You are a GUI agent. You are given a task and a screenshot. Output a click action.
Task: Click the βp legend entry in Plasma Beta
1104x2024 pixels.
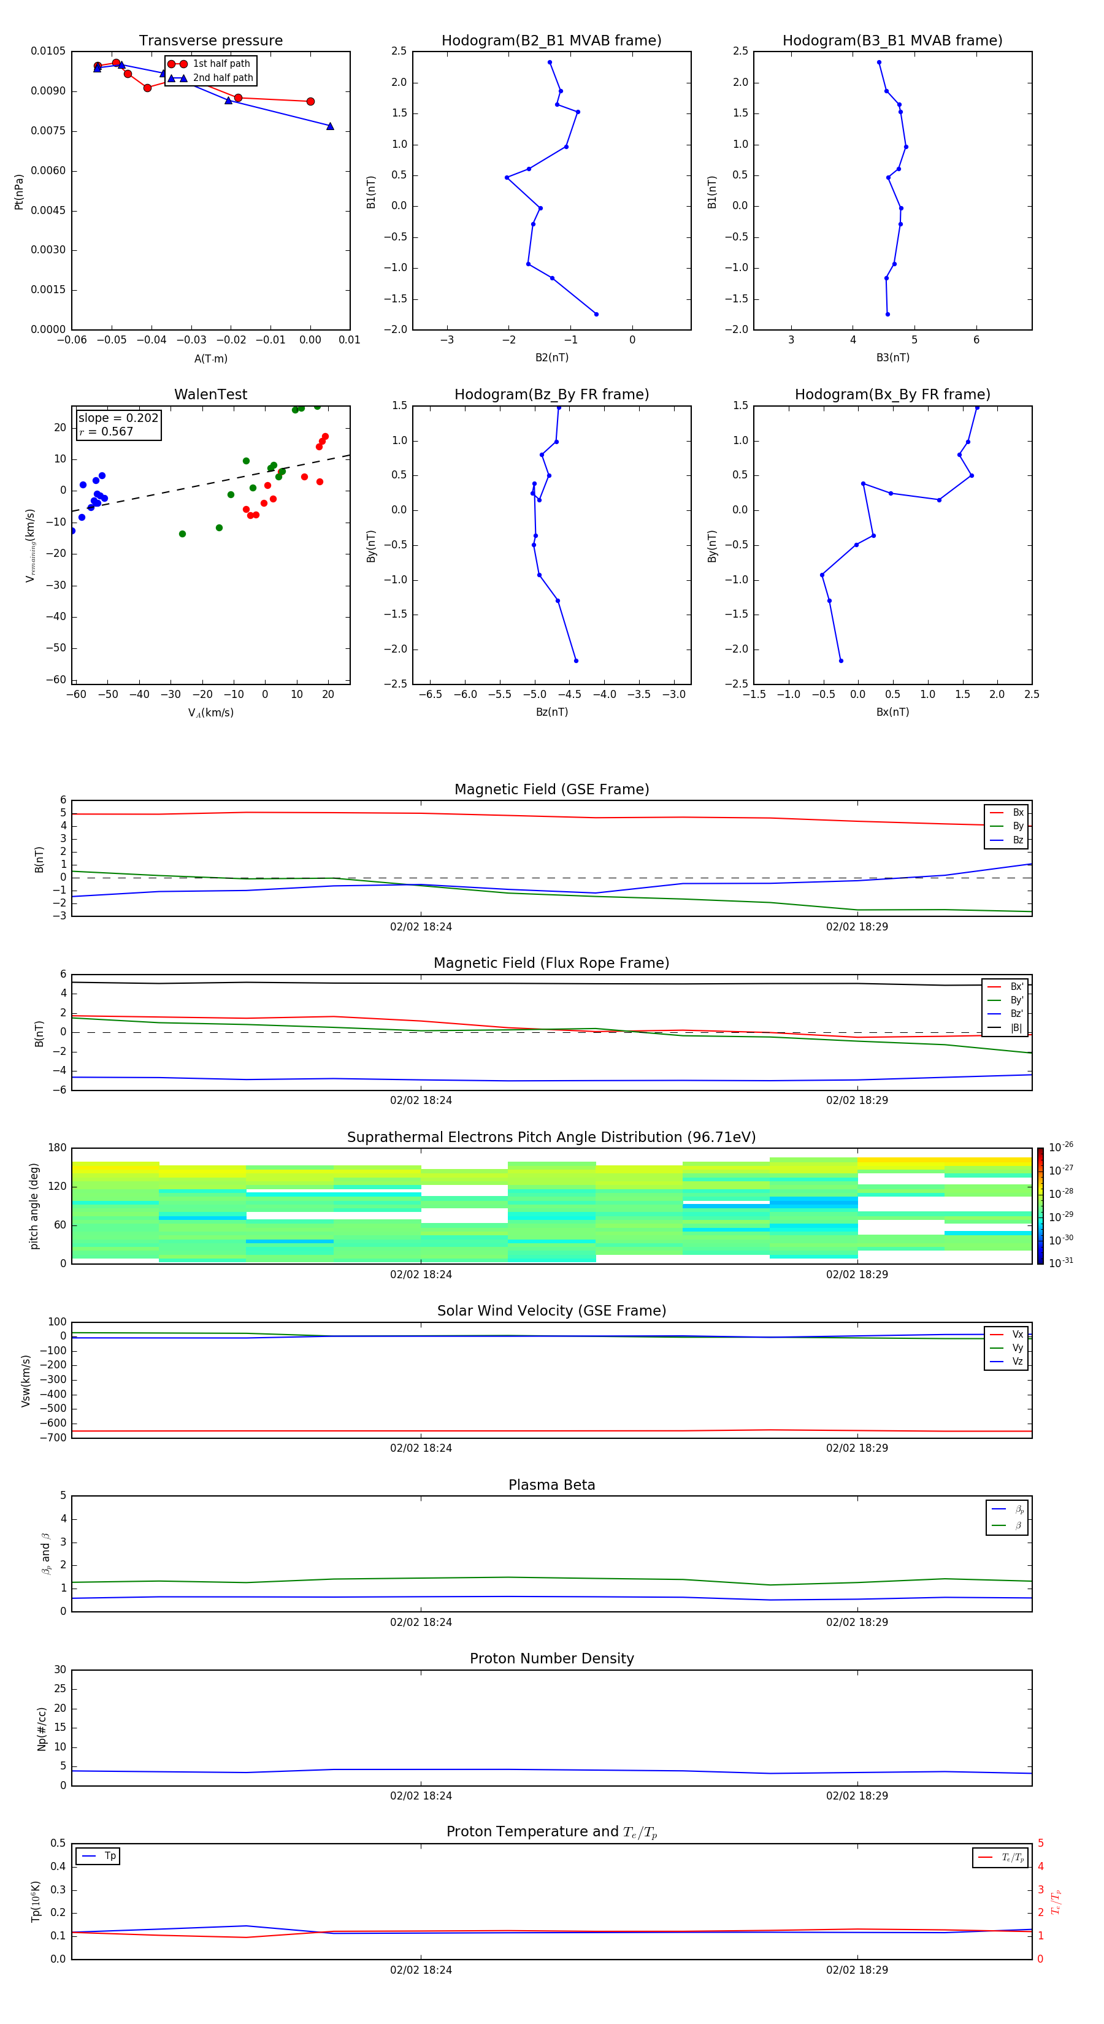tap(1007, 1509)
